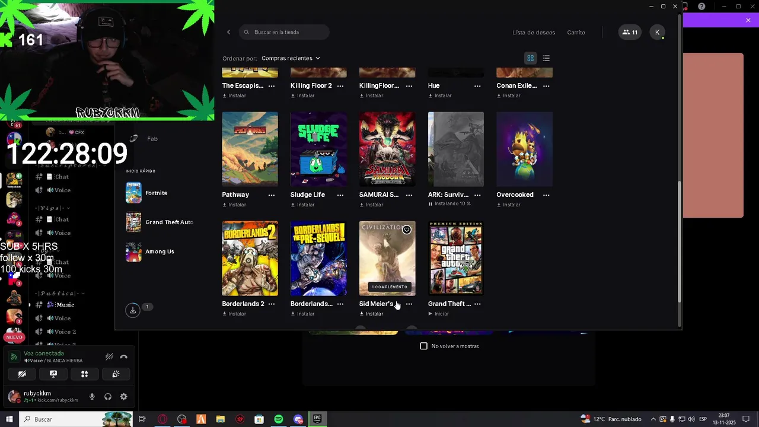The height and width of the screenshot is (427, 759).
Task: Open Fab in Epic sidebar
Action: click(x=145, y=139)
